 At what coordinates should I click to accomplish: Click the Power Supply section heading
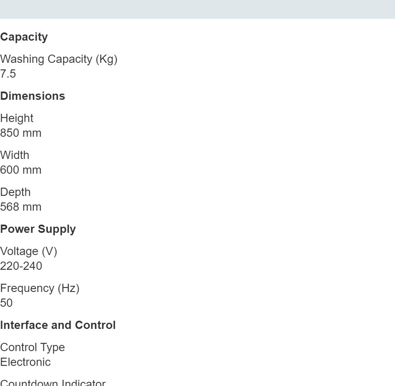point(38,229)
